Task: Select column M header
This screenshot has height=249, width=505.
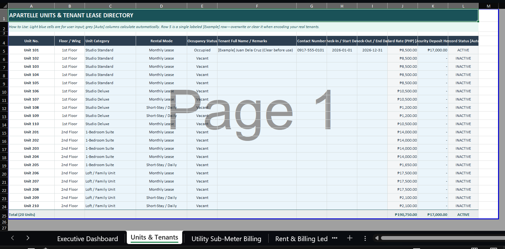Action: (488, 6)
